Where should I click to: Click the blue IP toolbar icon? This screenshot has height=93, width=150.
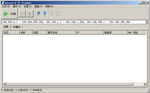(x=39, y=14)
